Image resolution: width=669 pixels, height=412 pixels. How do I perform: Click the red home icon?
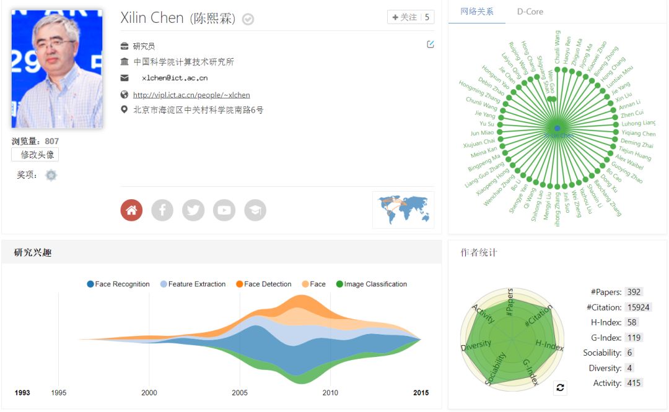(x=131, y=210)
